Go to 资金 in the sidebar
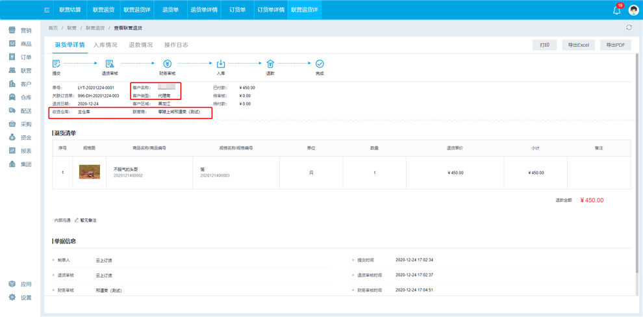 coord(20,138)
